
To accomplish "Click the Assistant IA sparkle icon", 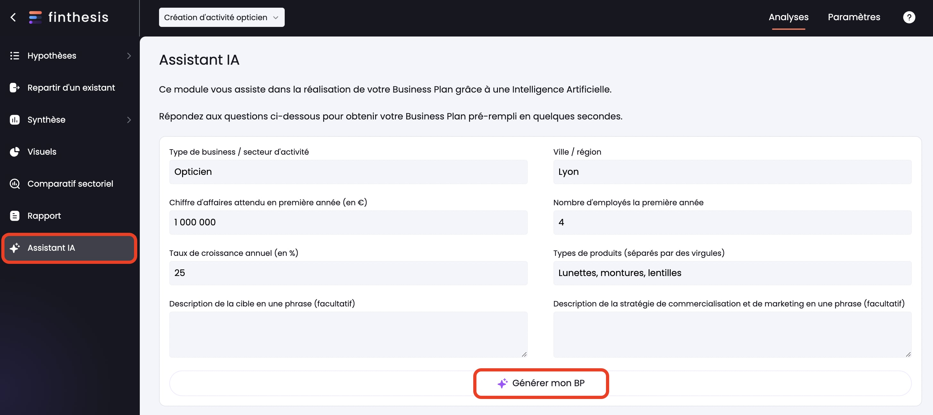I will pos(14,248).
